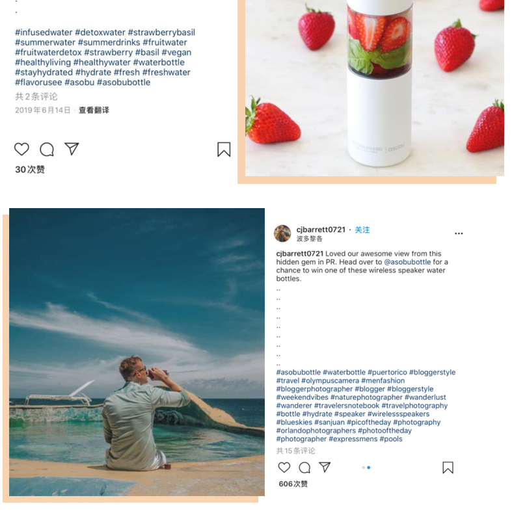Image resolution: width=514 pixels, height=515 pixels.
Task: Open the 波多黎各 location tag
Action: pyautogui.click(x=309, y=239)
